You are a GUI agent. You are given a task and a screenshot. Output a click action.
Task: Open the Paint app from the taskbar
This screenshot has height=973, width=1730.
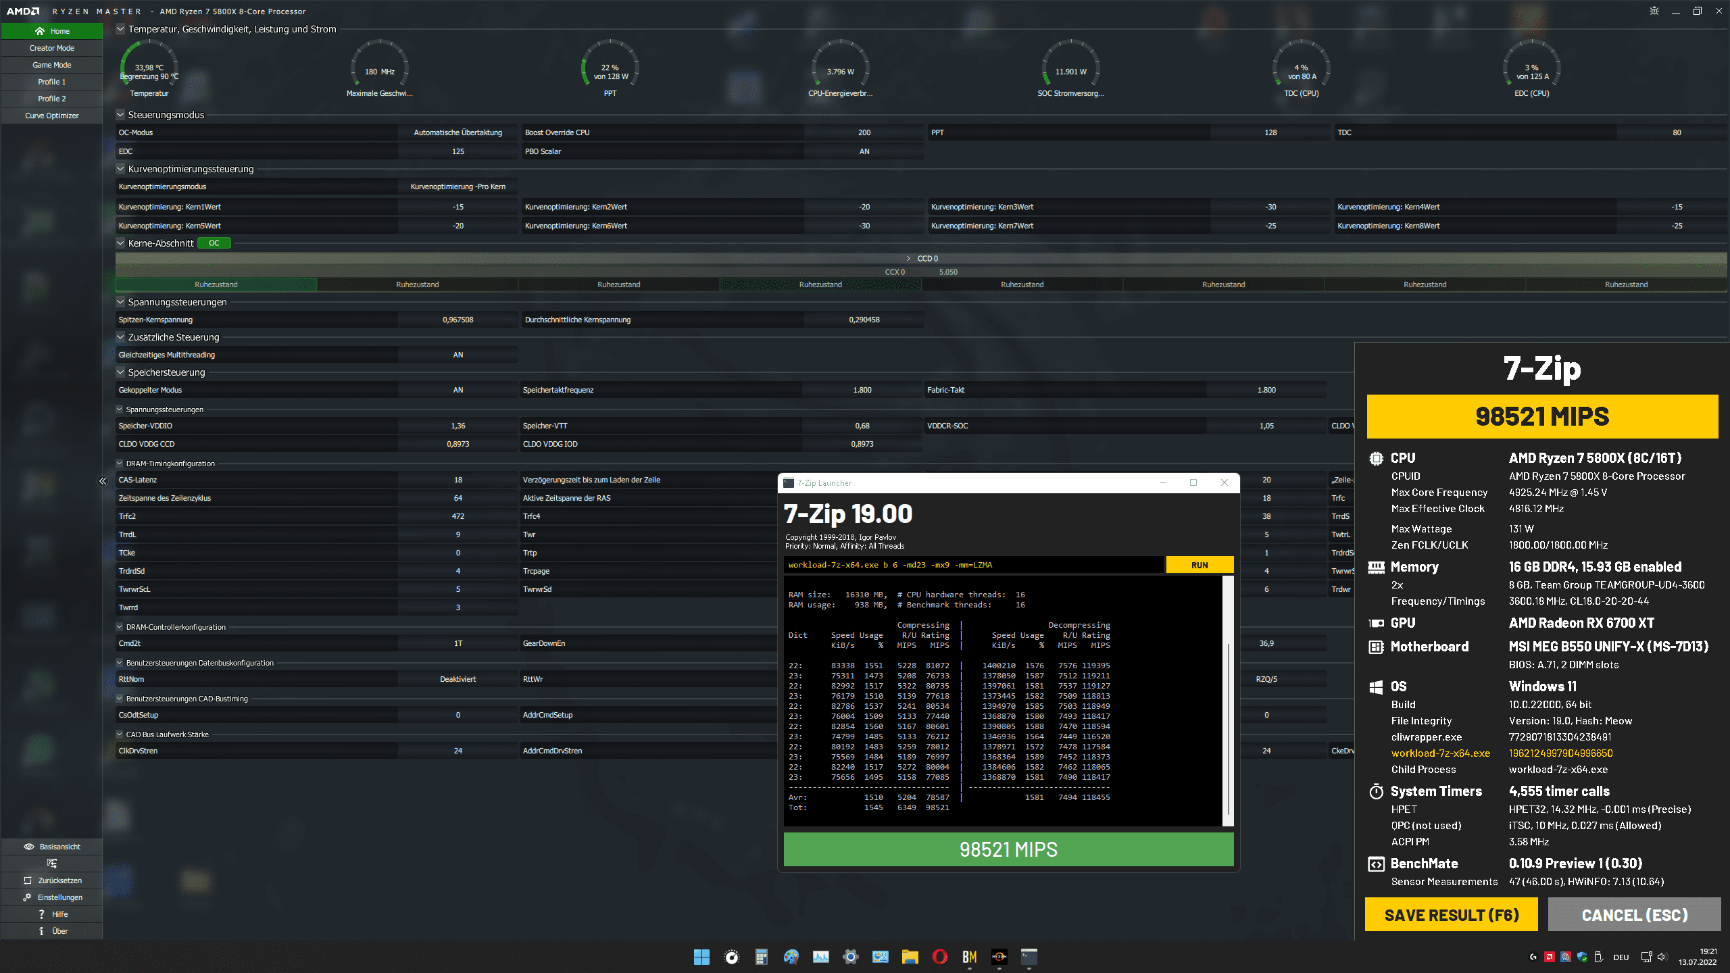click(791, 957)
